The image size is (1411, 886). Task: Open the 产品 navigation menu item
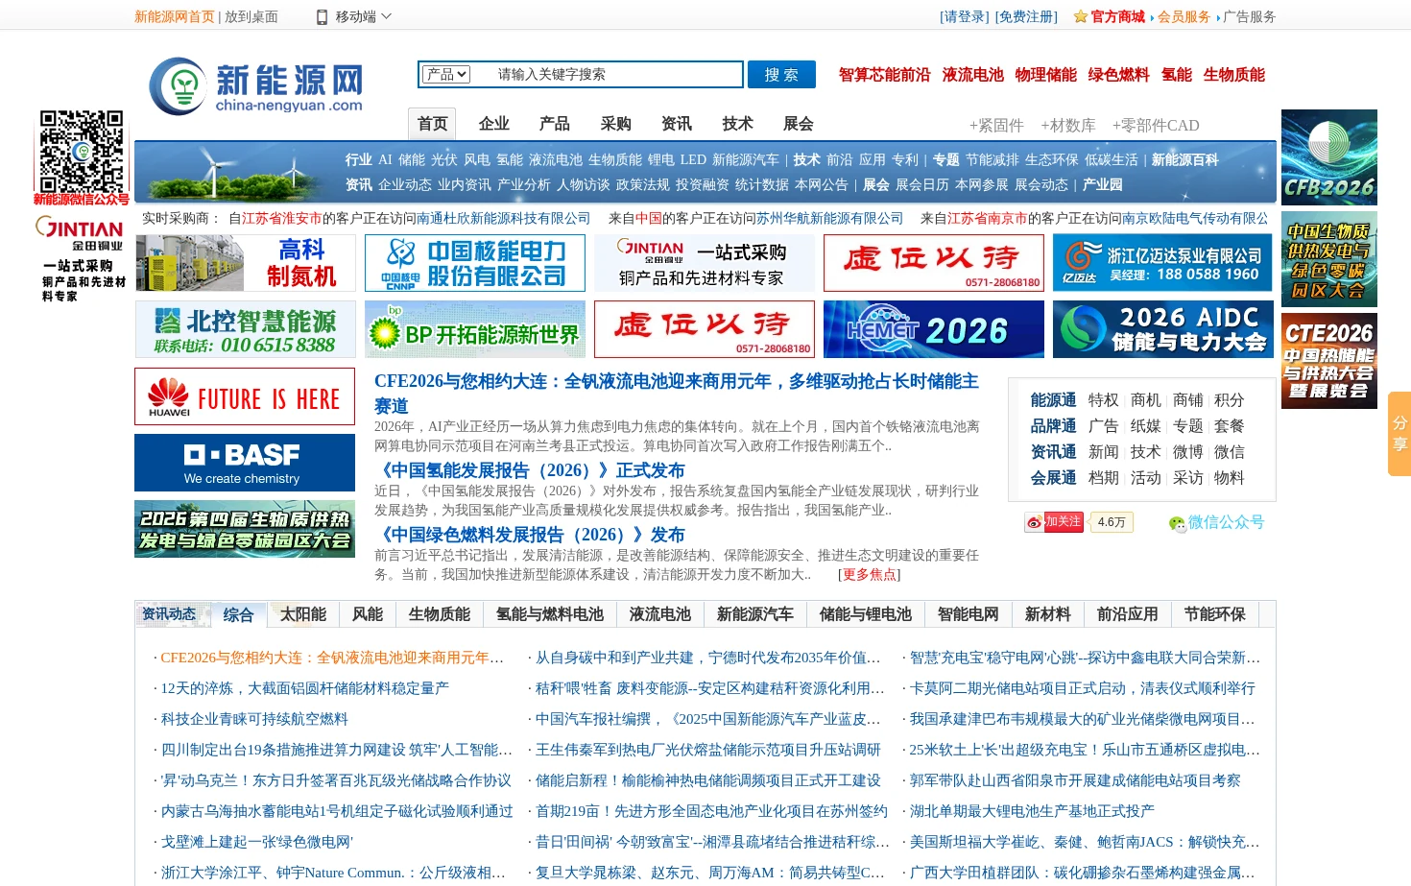pos(555,123)
